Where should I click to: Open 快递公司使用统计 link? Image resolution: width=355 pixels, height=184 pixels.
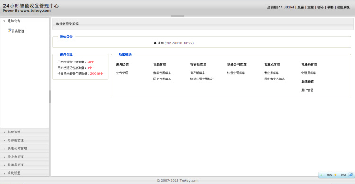click(202, 79)
